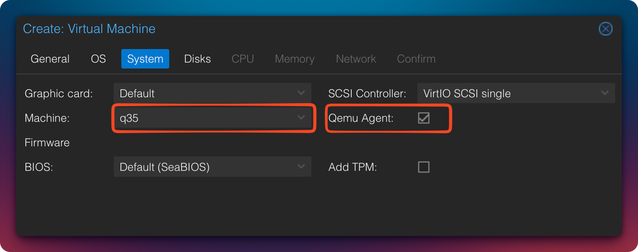Expand the Machine type dropdown arrow
This screenshot has height=252, width=638.
pyautogui.click(x=301, y=118)
